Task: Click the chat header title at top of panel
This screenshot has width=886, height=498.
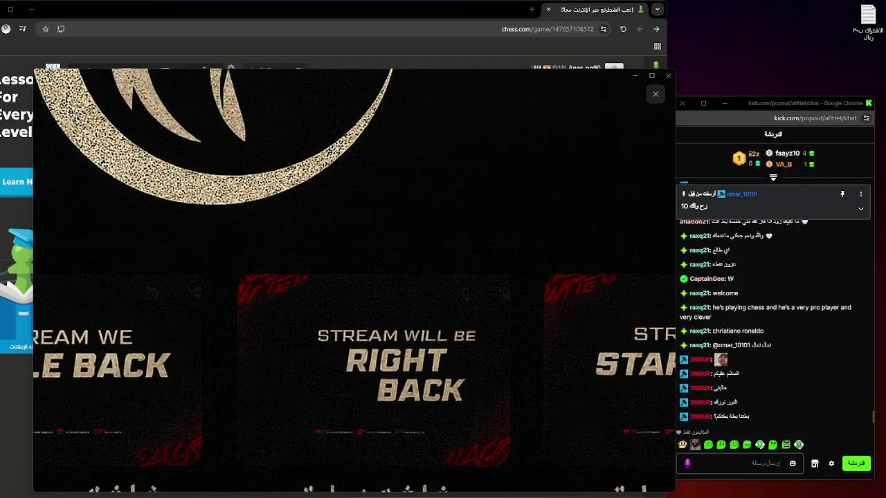Action: (773, 134)
